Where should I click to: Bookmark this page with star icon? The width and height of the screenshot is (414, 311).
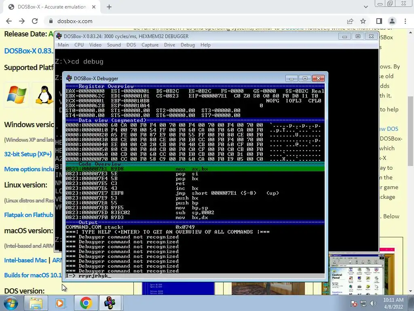click(363, 21)
